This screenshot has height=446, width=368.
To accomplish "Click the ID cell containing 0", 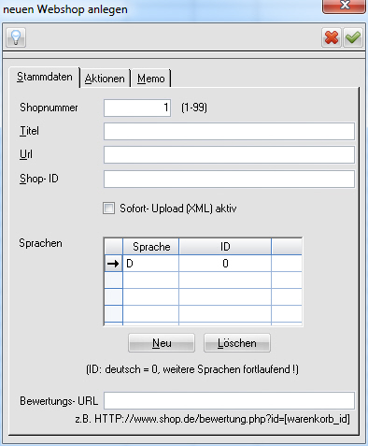I will pyautogui.click(x=225, y=264).
